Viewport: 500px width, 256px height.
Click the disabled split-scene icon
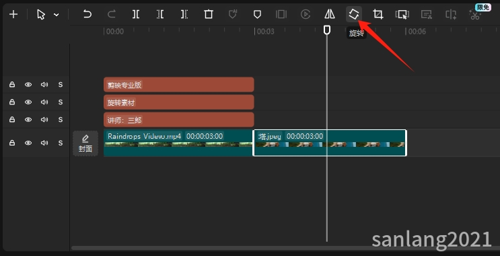(x=451, y=14)
